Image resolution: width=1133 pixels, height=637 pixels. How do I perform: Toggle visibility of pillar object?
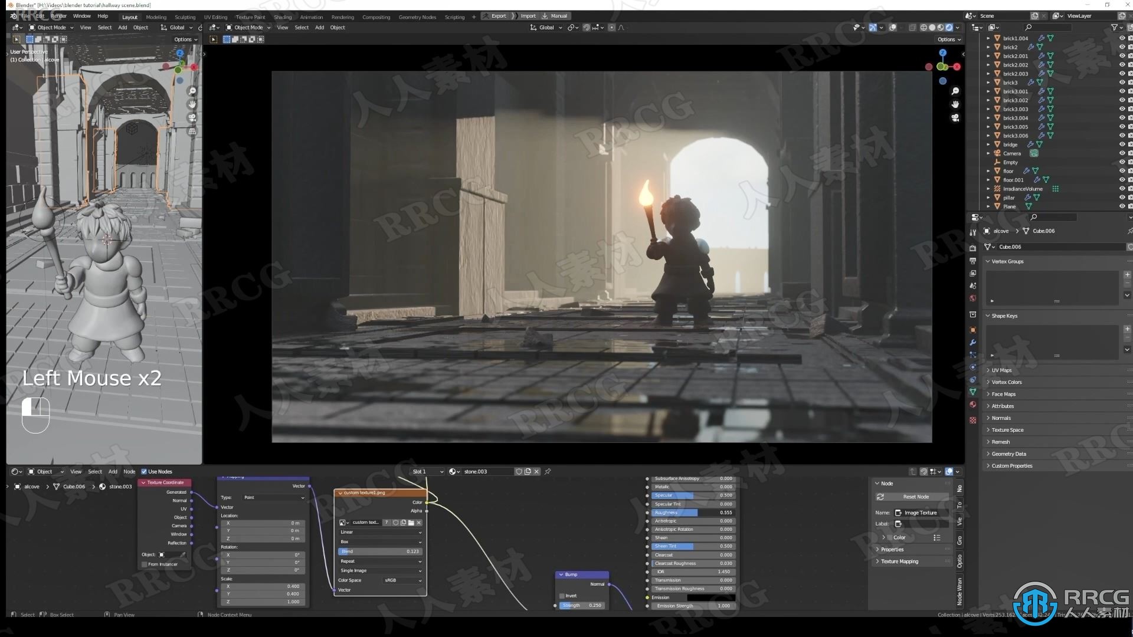click(1122, 198)
